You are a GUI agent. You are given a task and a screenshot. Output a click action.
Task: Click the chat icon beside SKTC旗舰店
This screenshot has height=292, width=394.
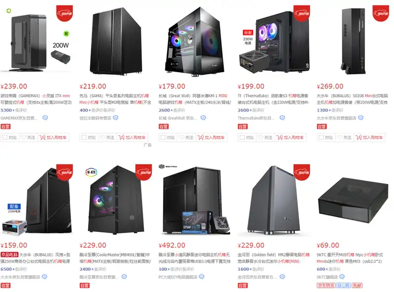click(342, 277)
